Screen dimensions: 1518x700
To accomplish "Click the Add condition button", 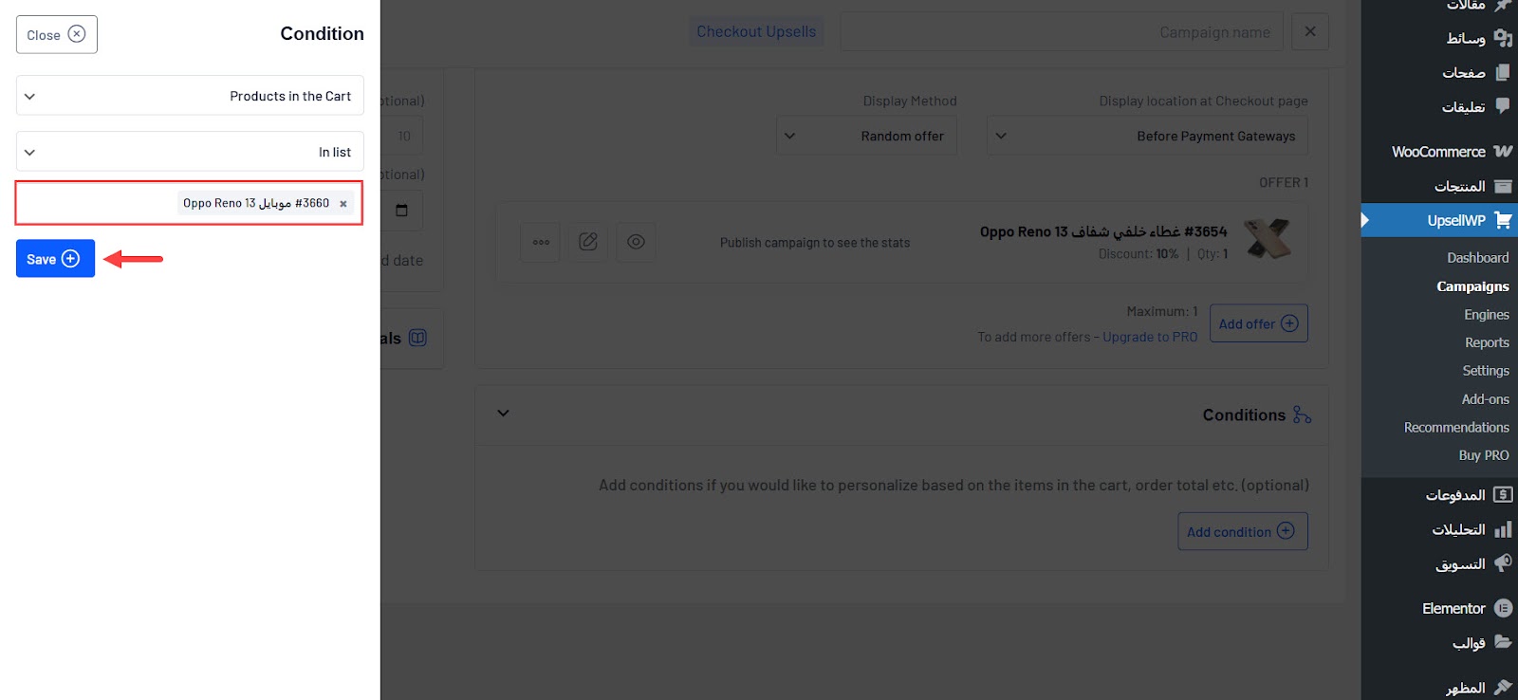I will (1242, 531).
